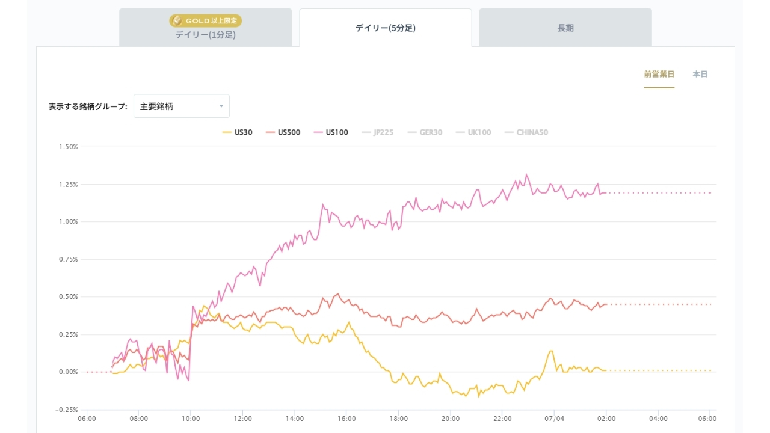Click the US30 yellow legend line marker

(x=227, y=132)
